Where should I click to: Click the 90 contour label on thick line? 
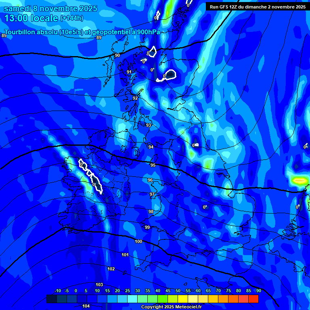117,55
